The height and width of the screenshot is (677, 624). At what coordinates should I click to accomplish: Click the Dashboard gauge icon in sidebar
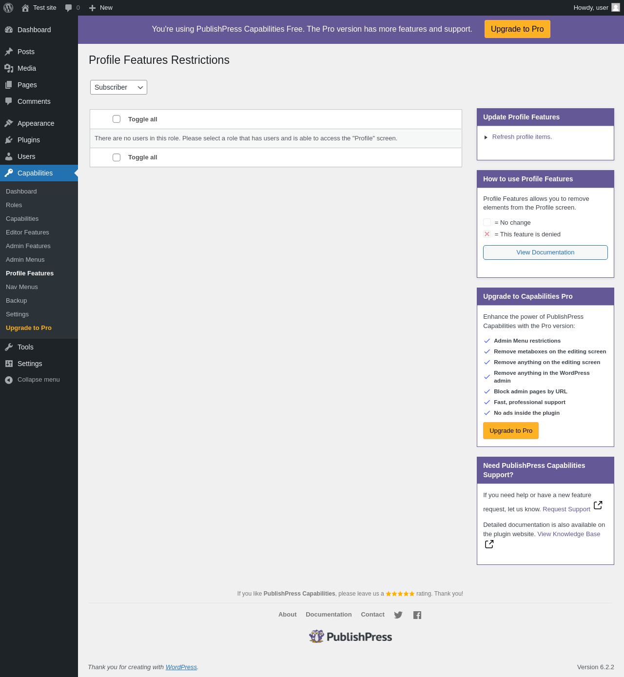pyautogui.click(x=9, y=30)
